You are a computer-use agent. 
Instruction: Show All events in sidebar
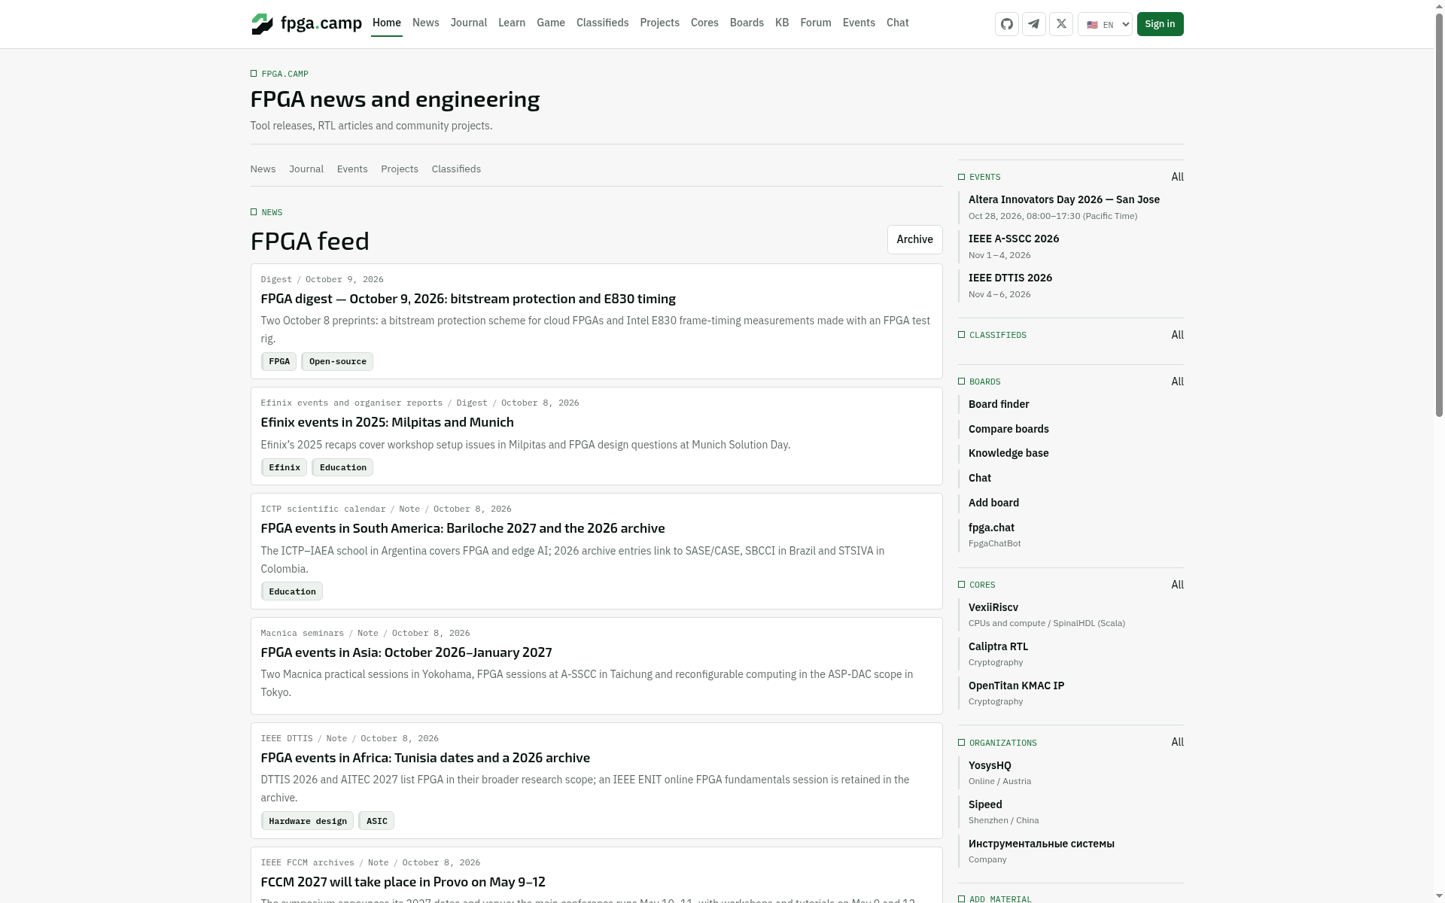[1177, 177]
